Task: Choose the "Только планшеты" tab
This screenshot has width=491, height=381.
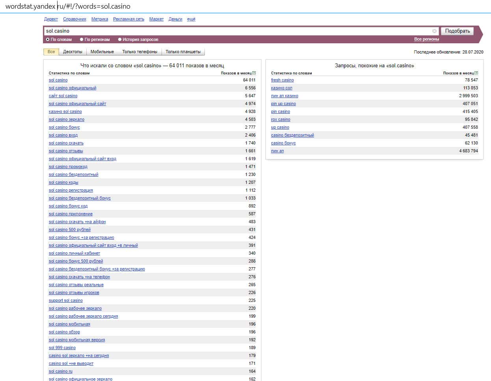Action: pyautogui.click(x=183, y=52)
